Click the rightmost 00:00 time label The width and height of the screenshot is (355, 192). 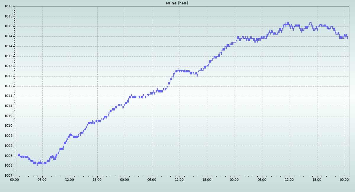coord(345,179)
